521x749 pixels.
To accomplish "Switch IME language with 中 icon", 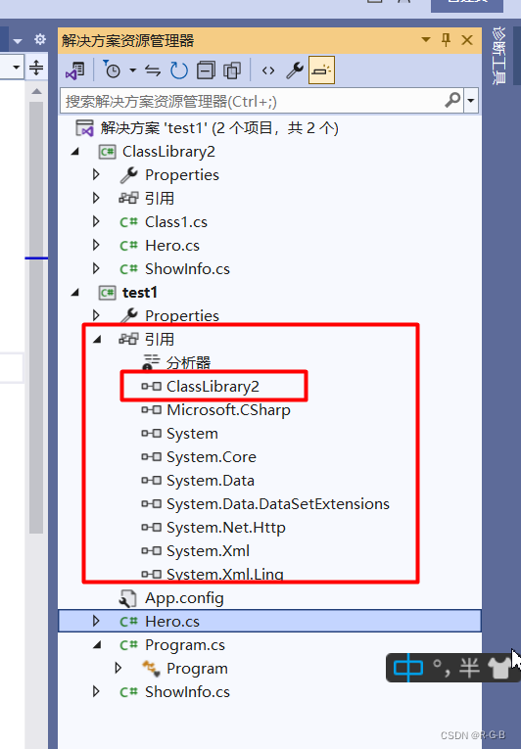I will coord(407,668).
